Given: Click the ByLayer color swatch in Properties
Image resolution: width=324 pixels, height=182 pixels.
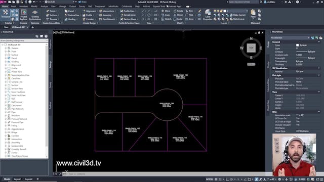Looking at the screenshot, I should [297, 45].
